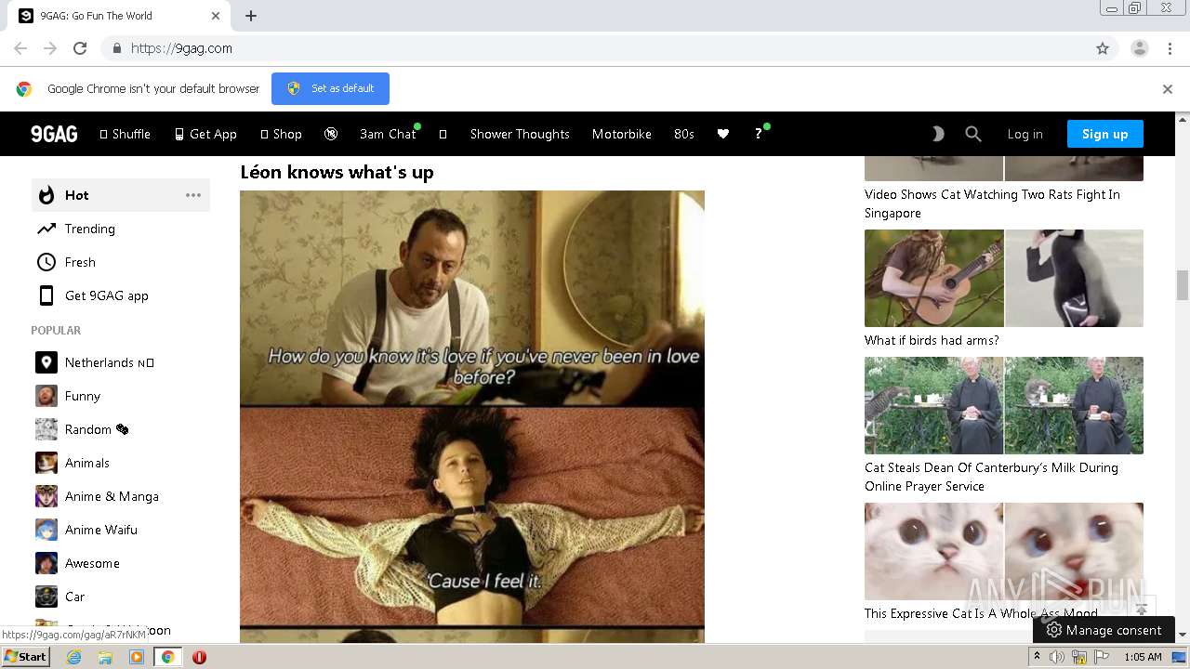Open Shuffle in the top navigation
Image resolution: width=1190 pixels, height=669 pixels.
(x=125, y=134)
